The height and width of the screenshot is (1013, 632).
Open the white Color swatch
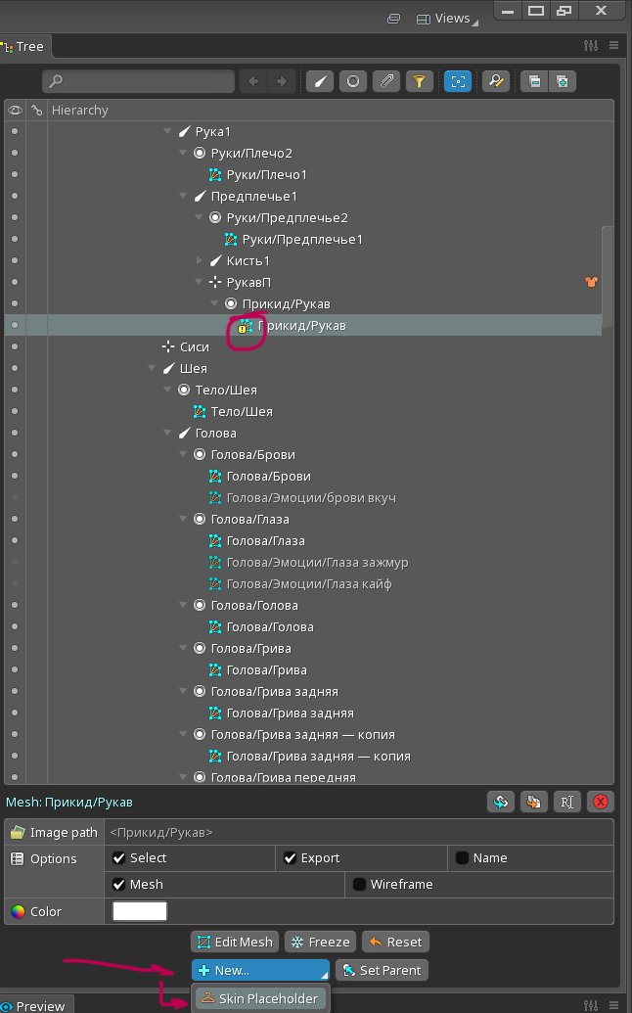point(140,911)
